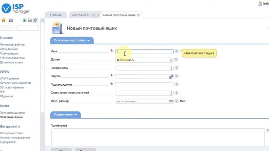The image size is (269, 151).
Task: Open PHP in sidebar
Action: click(3, 92)
